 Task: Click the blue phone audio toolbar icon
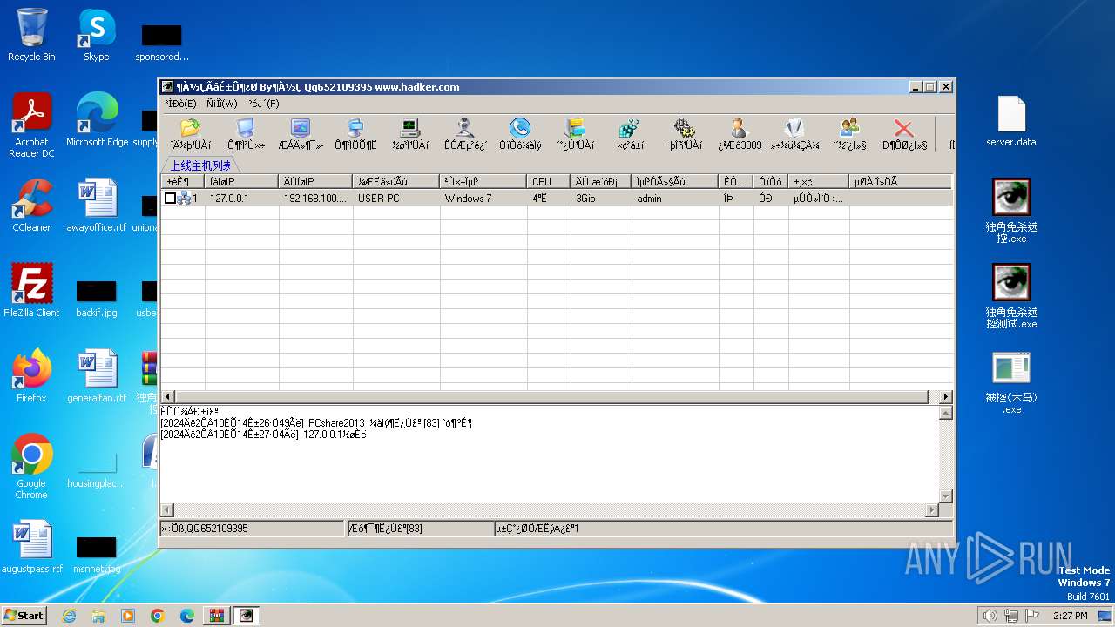pos(520,134)
